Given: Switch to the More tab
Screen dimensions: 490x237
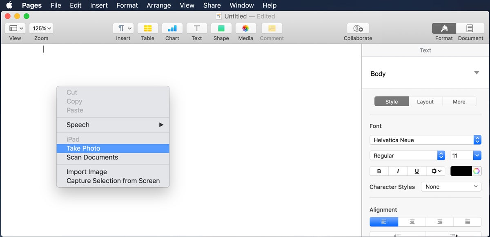Looking at the screenshot, I should pos(459,102).
